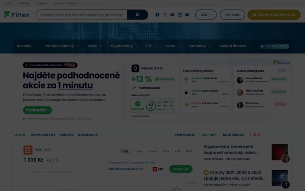This screenshot has height=191, width=305.
Task: Select the 1 měs. chart range
Action: (139, 151)
